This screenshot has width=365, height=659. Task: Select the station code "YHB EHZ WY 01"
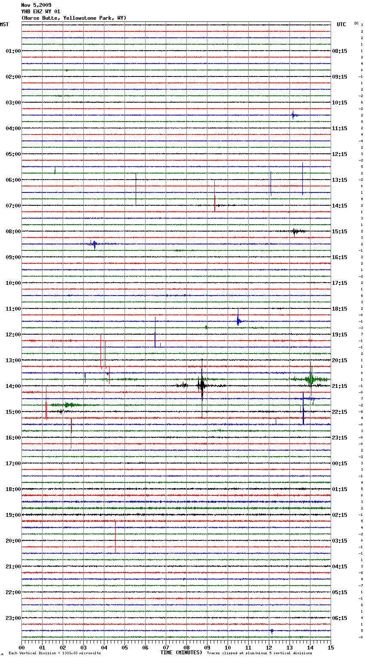point(41,12)
